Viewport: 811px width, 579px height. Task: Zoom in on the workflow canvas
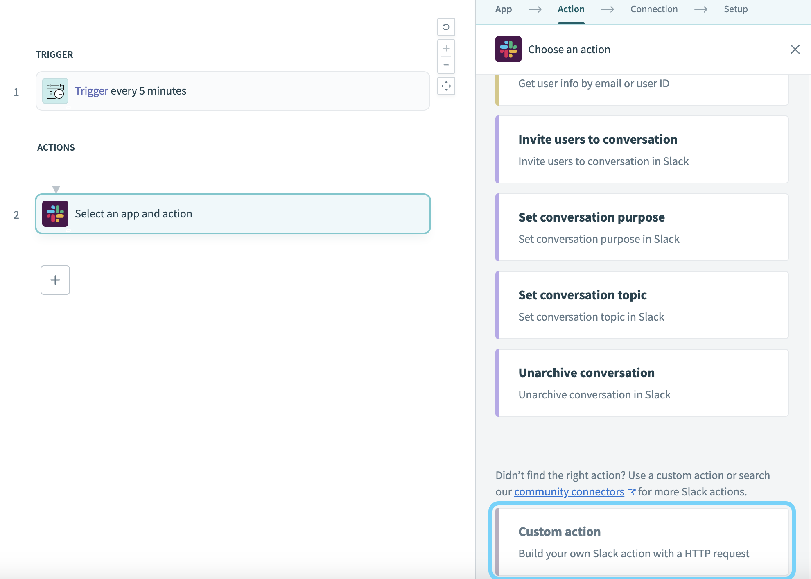[446, 47]
